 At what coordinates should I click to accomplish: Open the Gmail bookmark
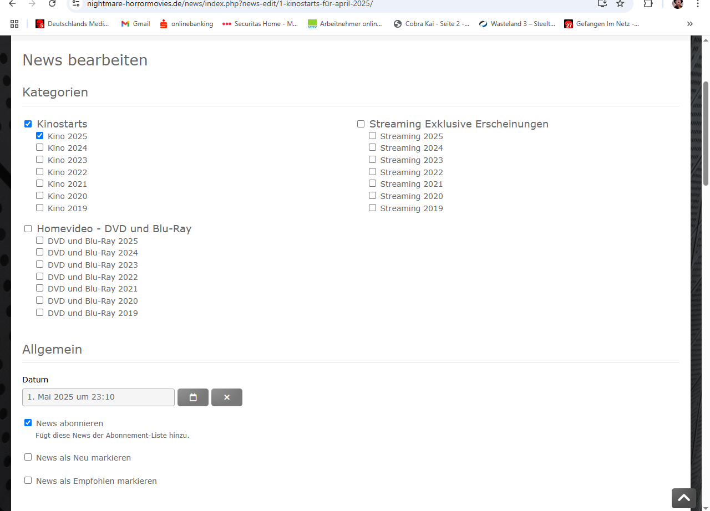(135, 24)
